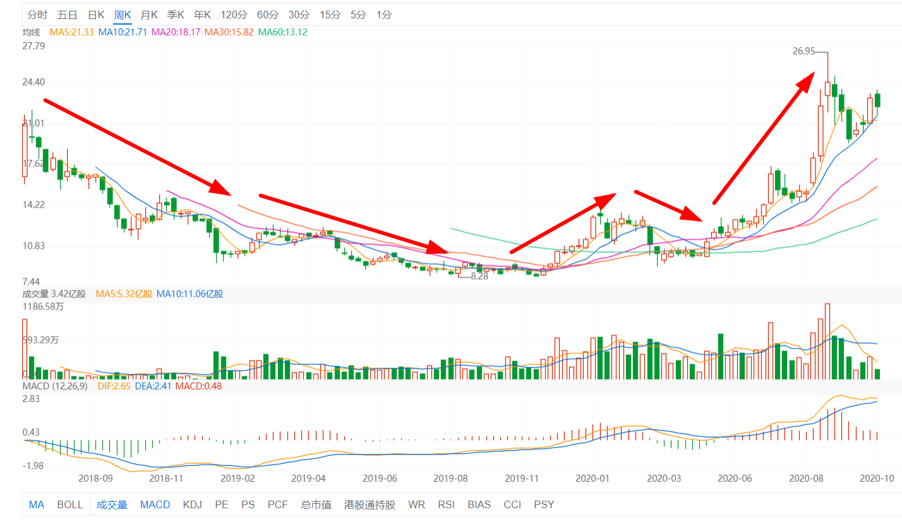Click the MACD:0.48 value
The width and height of the screenshot is (902, 524).
199,386
